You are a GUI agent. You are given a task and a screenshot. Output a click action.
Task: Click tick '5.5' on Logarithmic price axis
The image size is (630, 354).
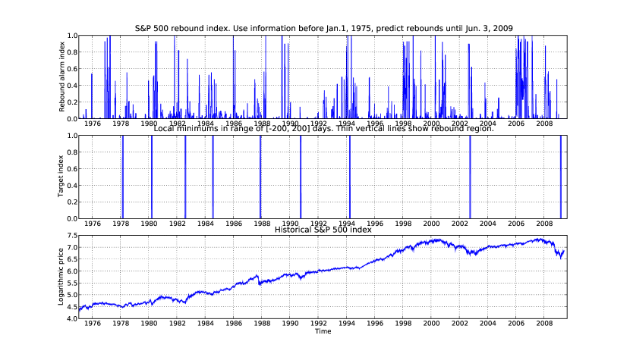click(x=71, y=283)
